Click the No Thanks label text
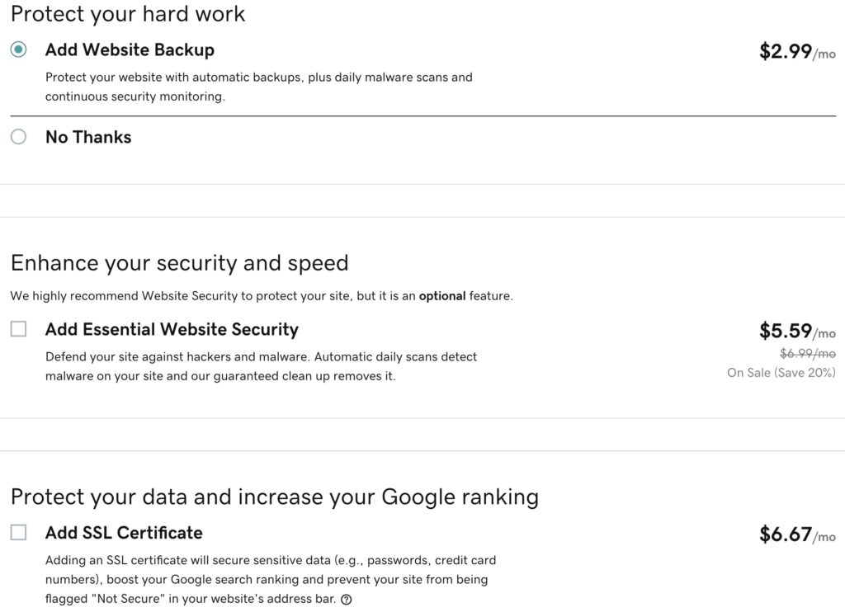This screenshot has width=845, height=612. click(x=88, y=137)
